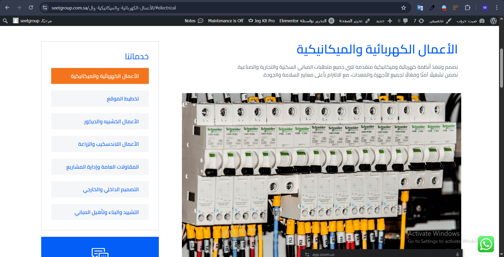This screenshot has width=504, height=257.
Task: Bookmark this page with the star icon
Action: [403, 8]
